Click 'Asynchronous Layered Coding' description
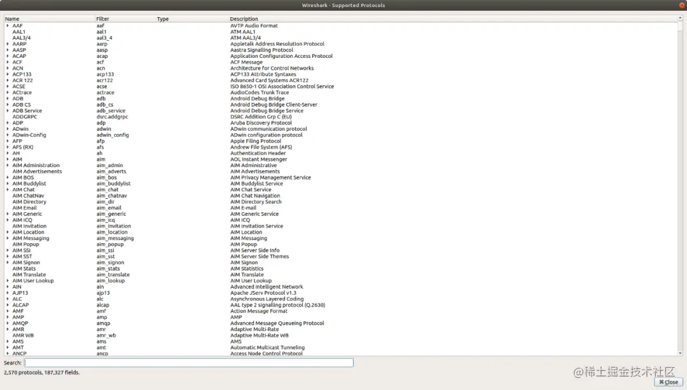This screenshot has width=687, height=390. pos(267,299)
